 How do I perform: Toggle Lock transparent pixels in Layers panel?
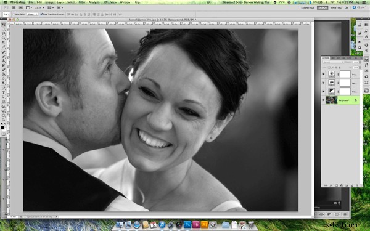point(329,67)
